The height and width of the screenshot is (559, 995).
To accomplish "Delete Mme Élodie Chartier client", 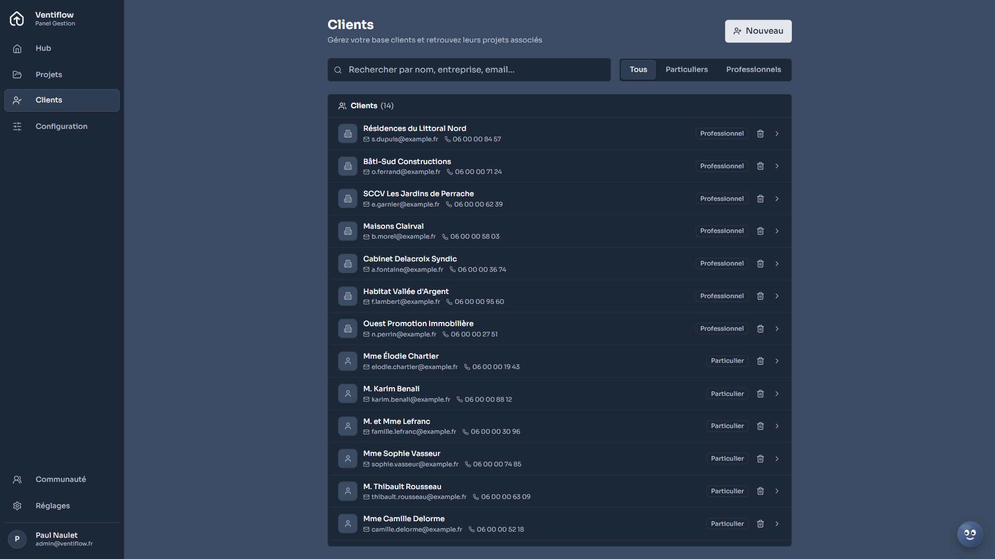I will [x=760, y=361].
